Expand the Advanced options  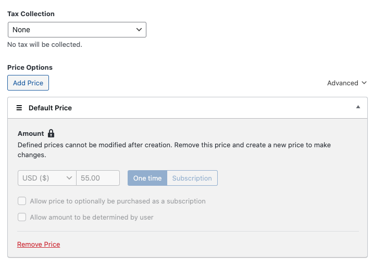click(x=347, y=83)
